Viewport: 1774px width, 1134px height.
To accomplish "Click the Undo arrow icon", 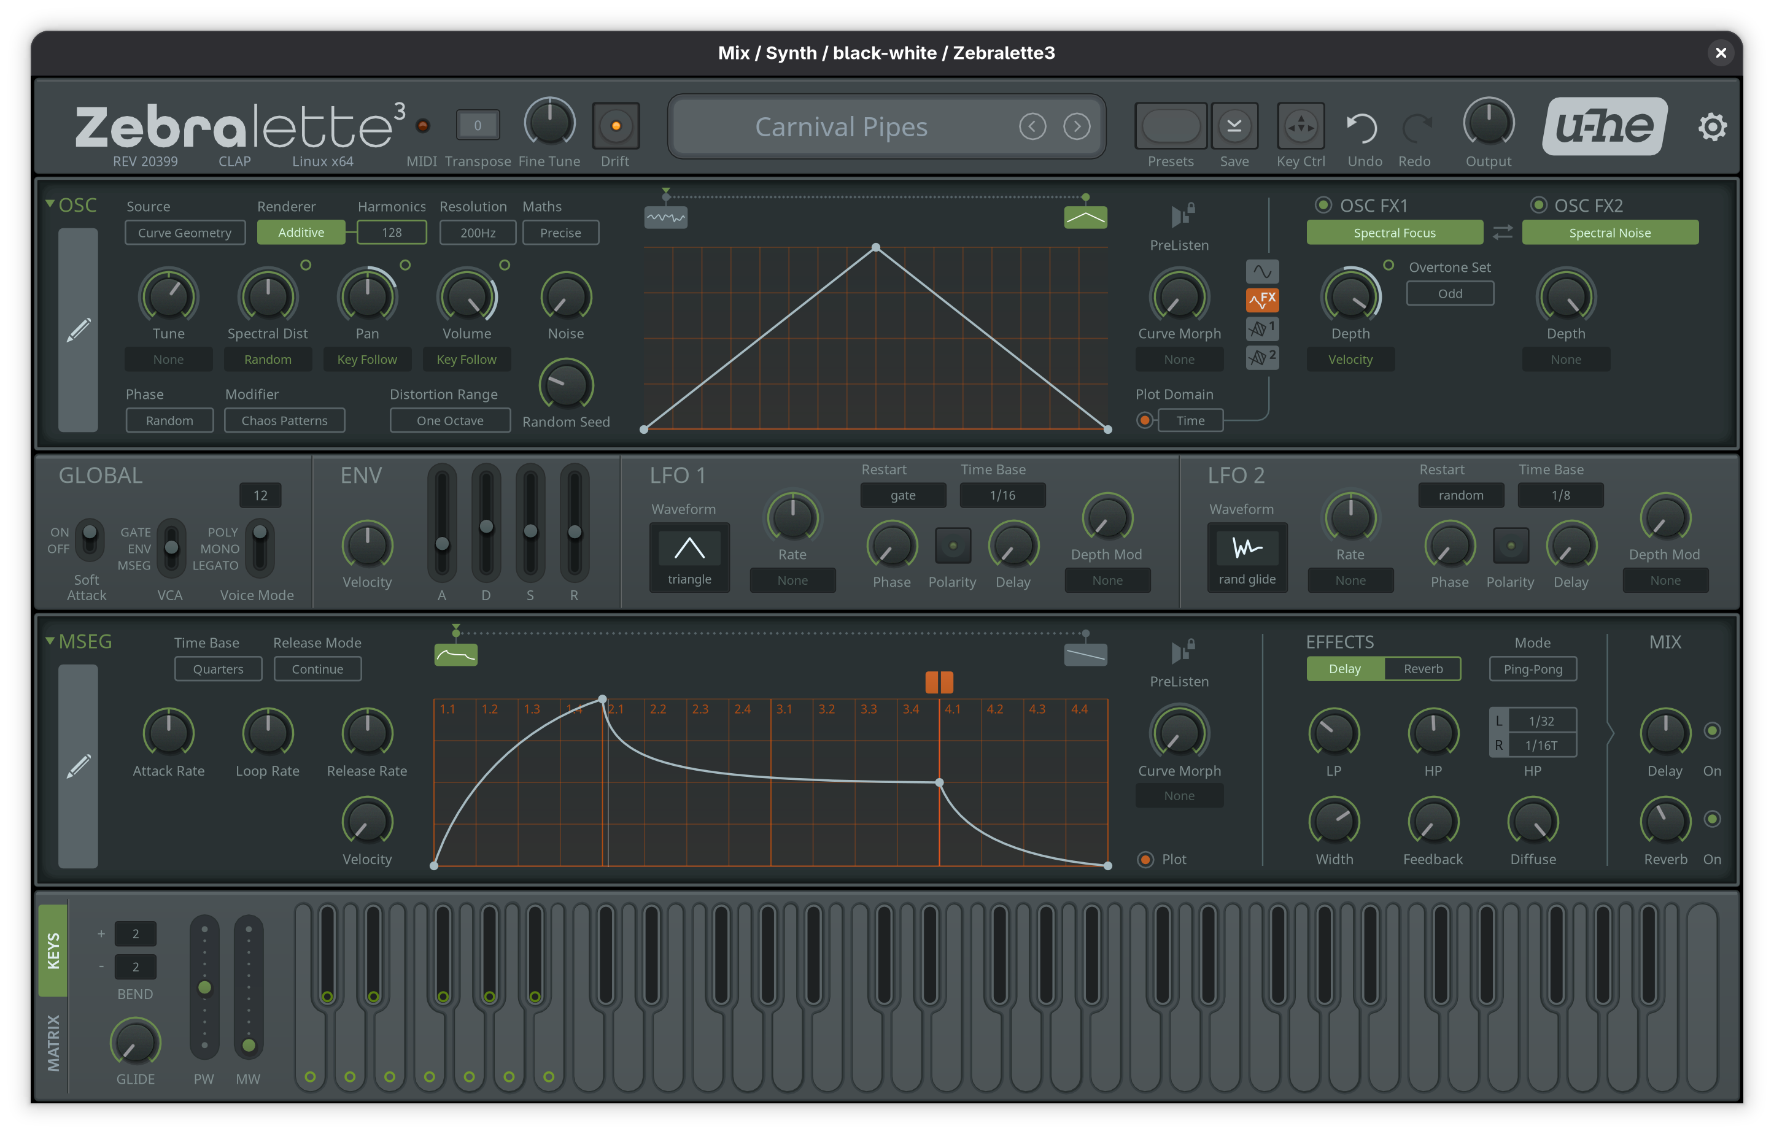I will [x=1363, y=126].
